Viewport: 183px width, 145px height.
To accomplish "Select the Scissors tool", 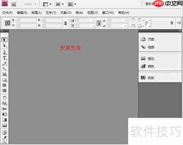I will pyautogui.click(x=4, y=109).
